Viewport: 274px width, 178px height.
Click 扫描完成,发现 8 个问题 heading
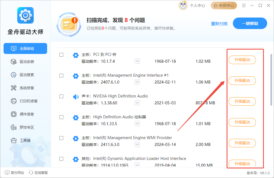(x=116, y=20)
